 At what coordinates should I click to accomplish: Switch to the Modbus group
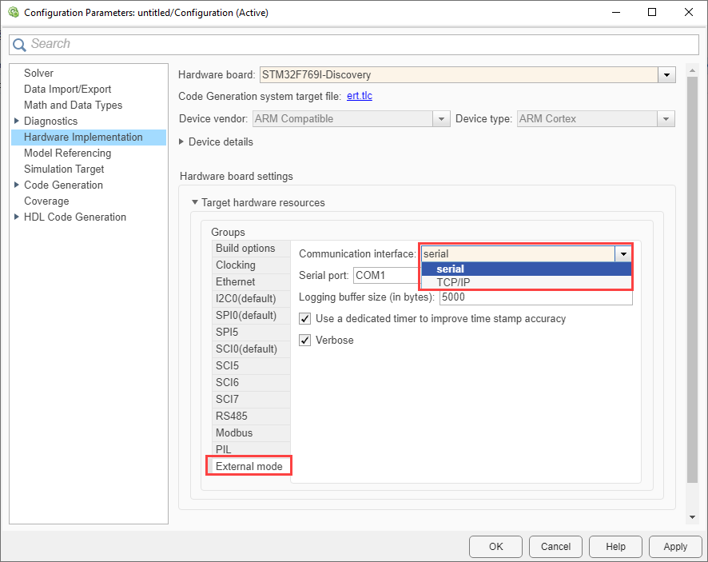pyautogui.click(x=234, y=433)
